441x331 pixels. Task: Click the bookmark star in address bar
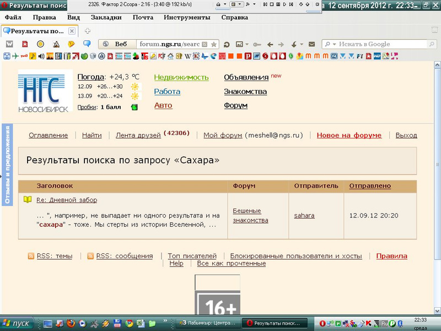pos(214,44)
